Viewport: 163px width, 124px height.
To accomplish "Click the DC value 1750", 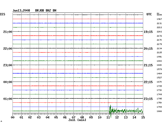I will tap(159, 103).
